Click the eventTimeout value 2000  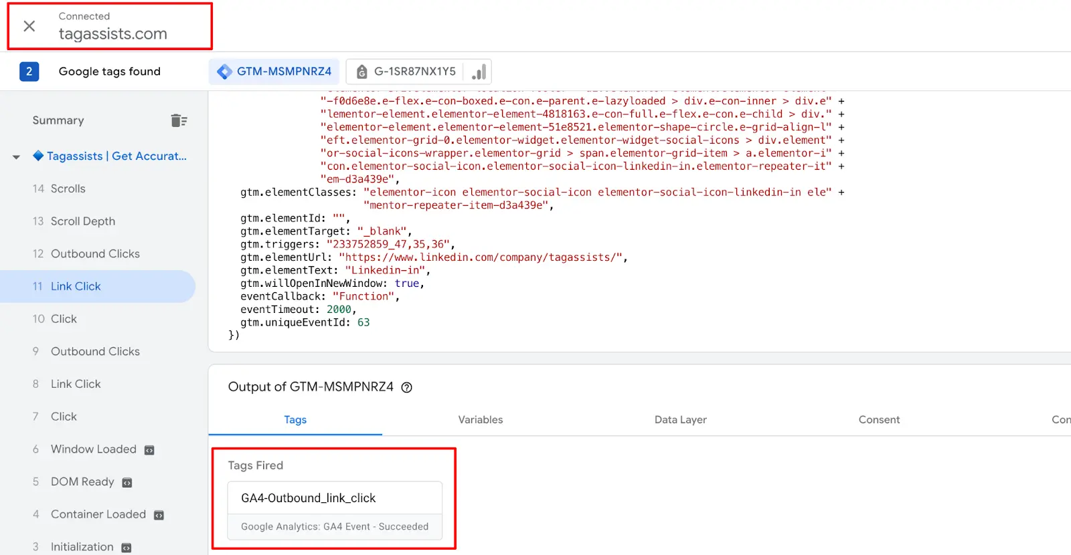coord(339,310)
